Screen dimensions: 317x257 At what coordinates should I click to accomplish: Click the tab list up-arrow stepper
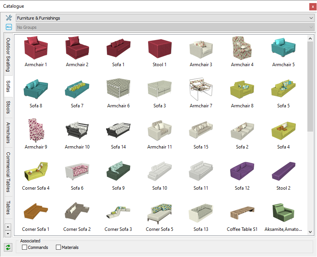pyautogui.click(x=8, y=227)
